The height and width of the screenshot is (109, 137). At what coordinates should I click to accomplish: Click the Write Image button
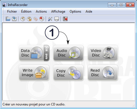pos(34,73)
